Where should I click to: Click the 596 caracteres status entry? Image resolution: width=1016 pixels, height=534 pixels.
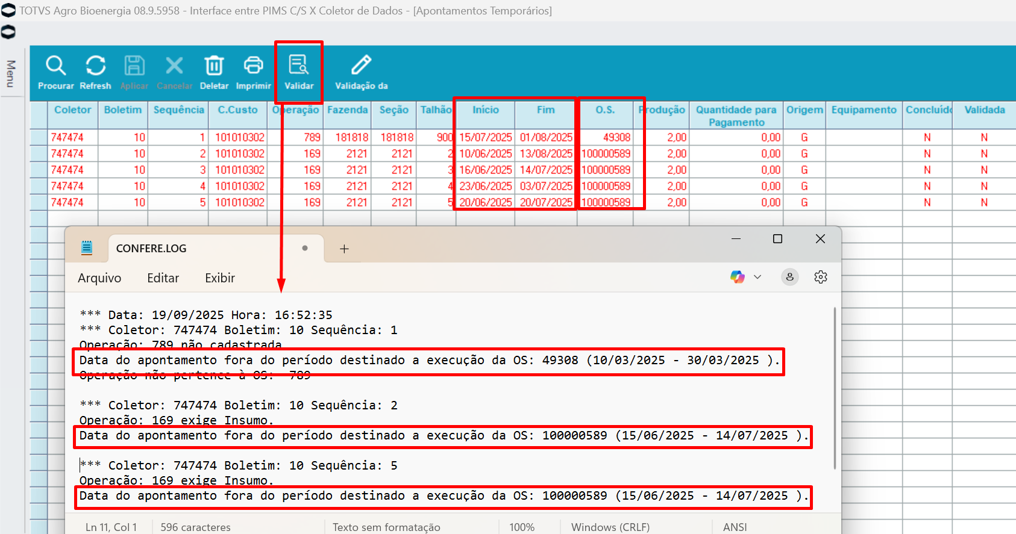click(195, 527)
